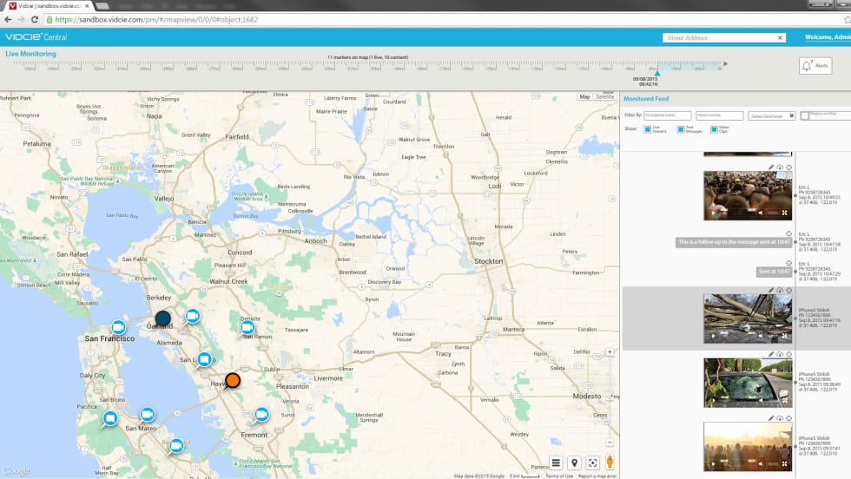Click pencil edit icon above broken windshield video
Screen dimensions: 851x479
coord(771,354)
